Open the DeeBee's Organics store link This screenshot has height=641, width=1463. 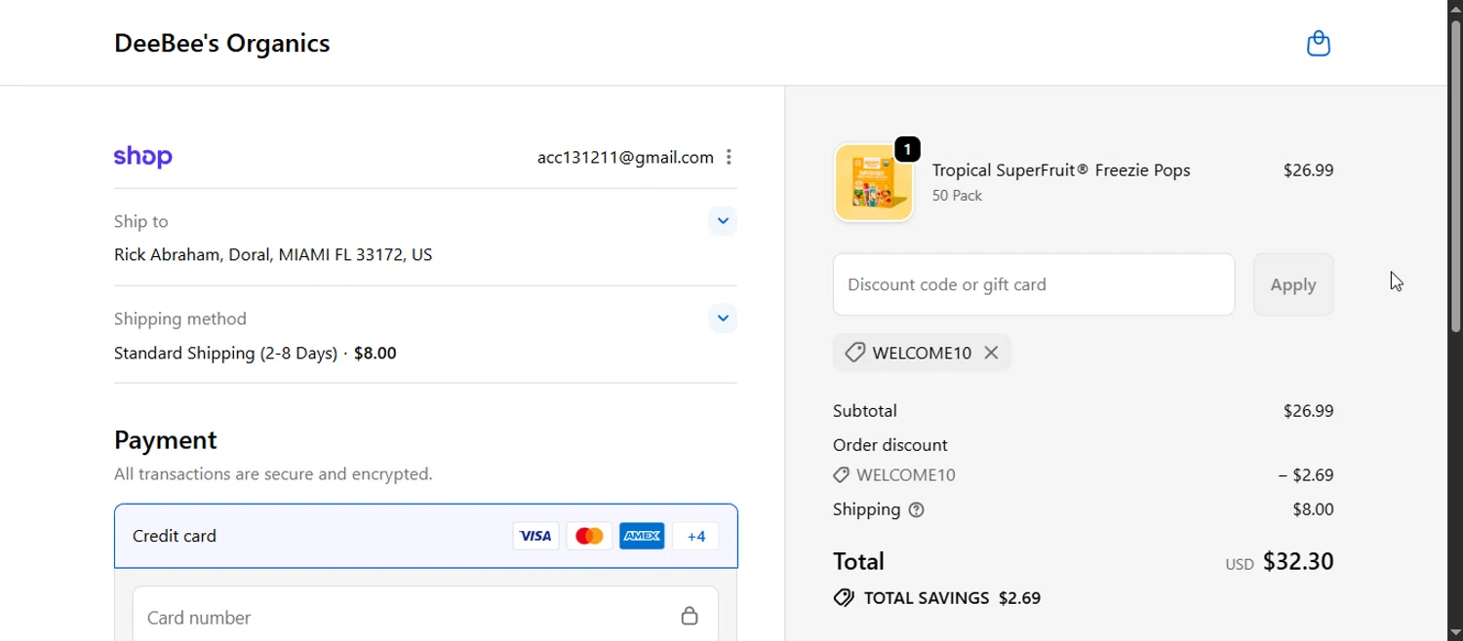222,43
